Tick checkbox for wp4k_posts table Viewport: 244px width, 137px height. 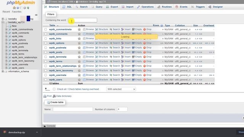pos(46,52)
